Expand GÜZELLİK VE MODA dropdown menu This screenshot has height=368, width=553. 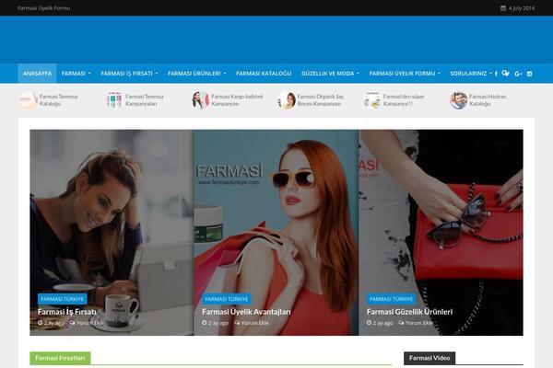click(330, 74)
